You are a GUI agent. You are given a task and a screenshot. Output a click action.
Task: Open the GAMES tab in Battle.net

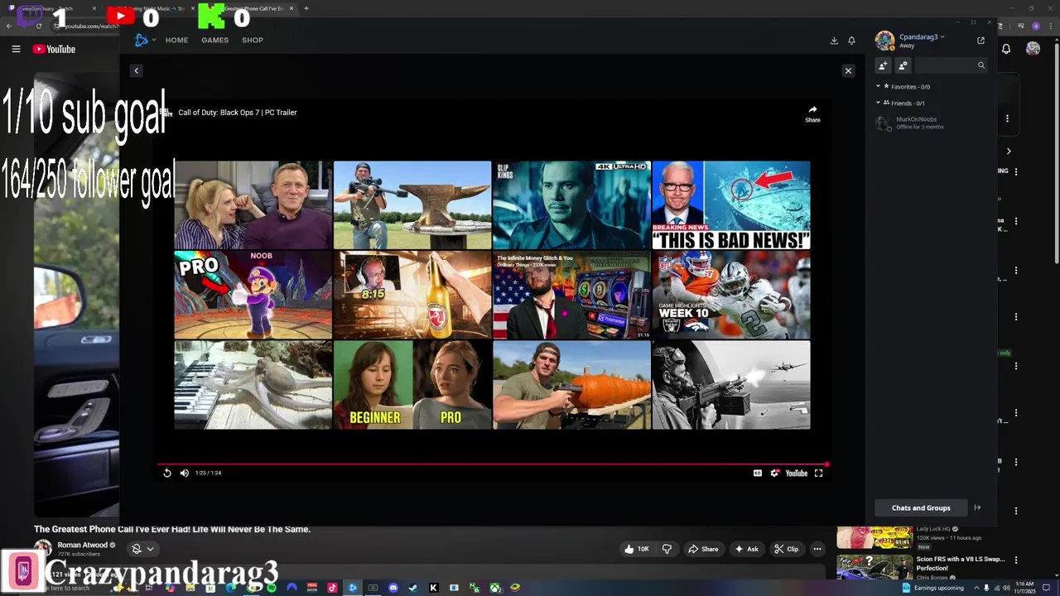coord(214,40)
